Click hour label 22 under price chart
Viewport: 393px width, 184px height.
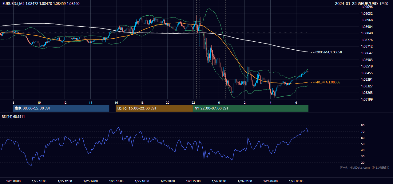(x=193, y=102)
